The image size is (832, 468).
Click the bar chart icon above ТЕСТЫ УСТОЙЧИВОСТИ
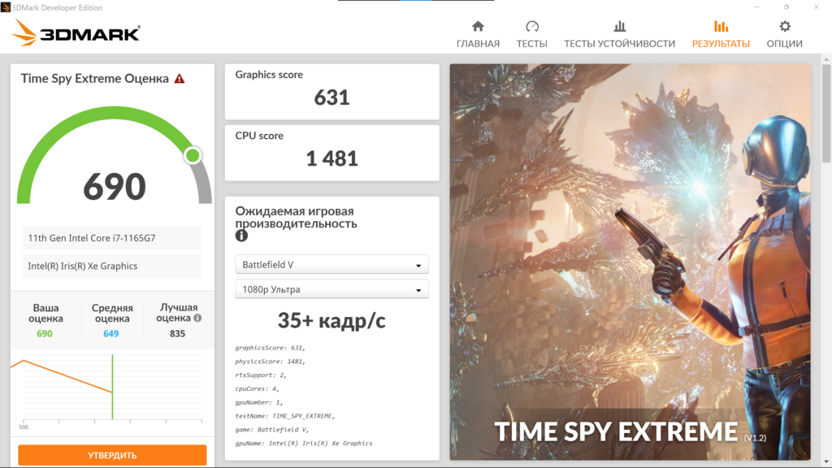(x=620, y=26)
